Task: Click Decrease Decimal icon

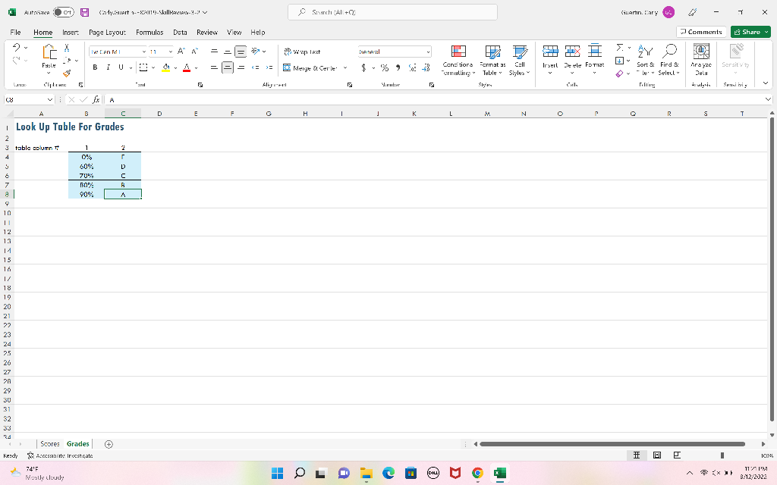Action: (x=426, y=67)
